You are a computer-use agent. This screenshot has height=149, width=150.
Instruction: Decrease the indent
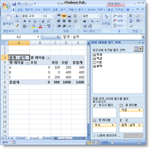[59, 26]
